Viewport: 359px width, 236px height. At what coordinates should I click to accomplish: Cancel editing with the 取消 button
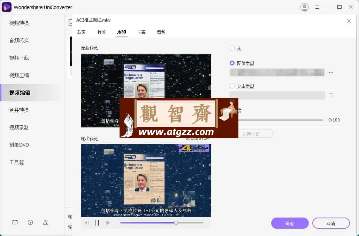(x=331, y=223)
